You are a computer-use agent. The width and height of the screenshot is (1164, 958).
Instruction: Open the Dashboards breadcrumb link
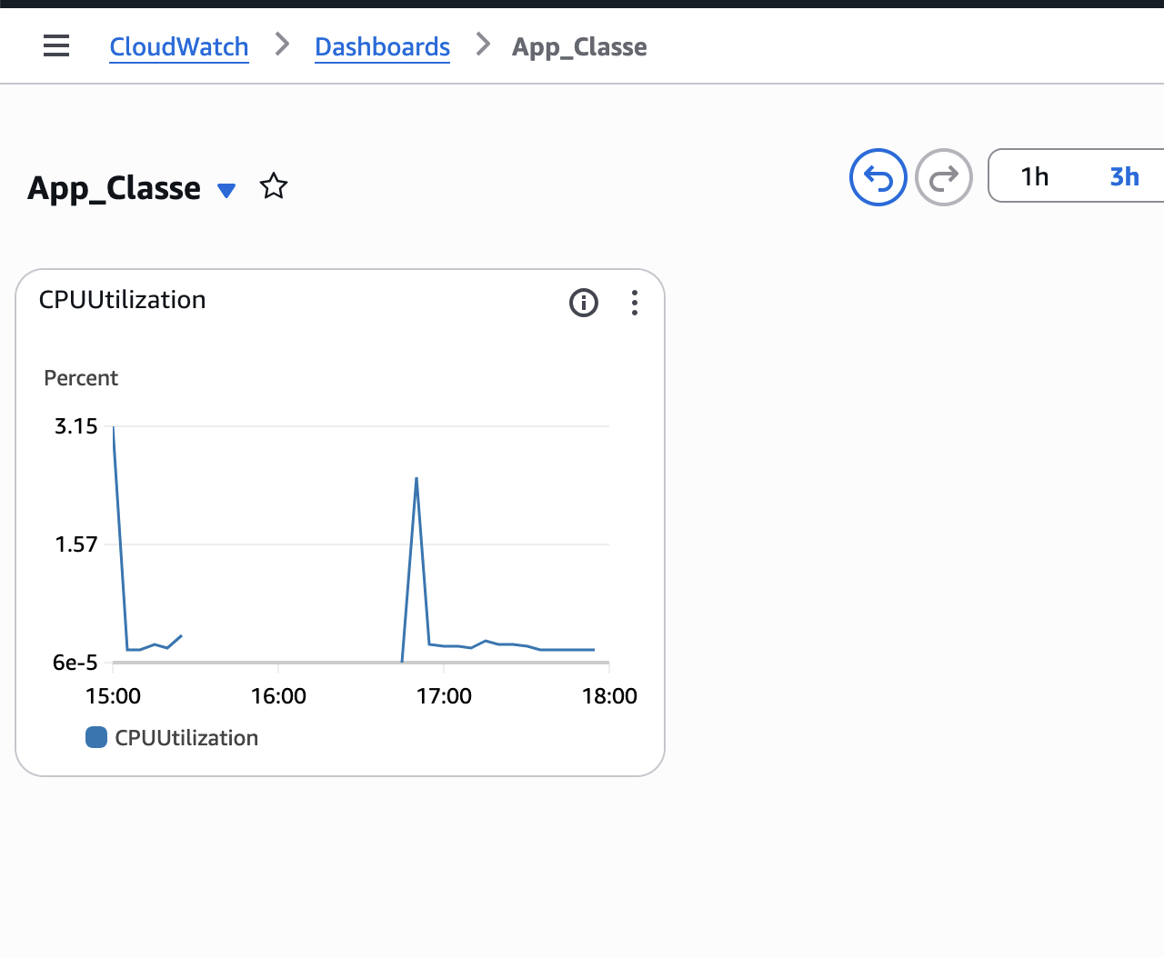click(382, 47)
